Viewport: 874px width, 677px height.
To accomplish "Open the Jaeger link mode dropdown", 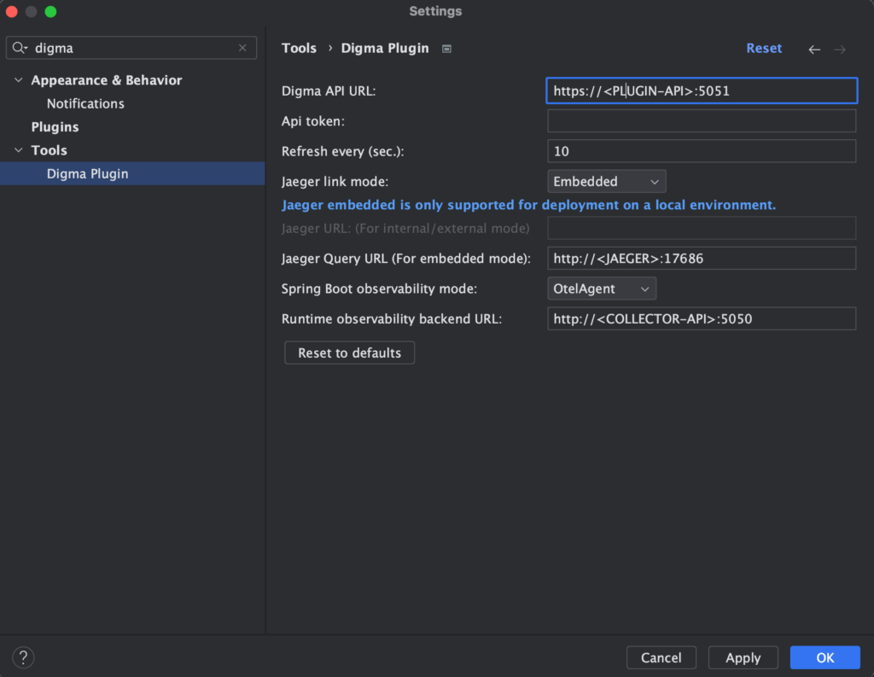I will 607,182.
